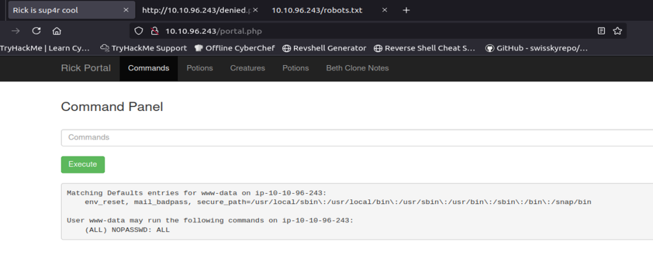This screenshot has width=653, height=262.
Task: Toggle reader view icon in address bar
Action: tap(601, 31)
